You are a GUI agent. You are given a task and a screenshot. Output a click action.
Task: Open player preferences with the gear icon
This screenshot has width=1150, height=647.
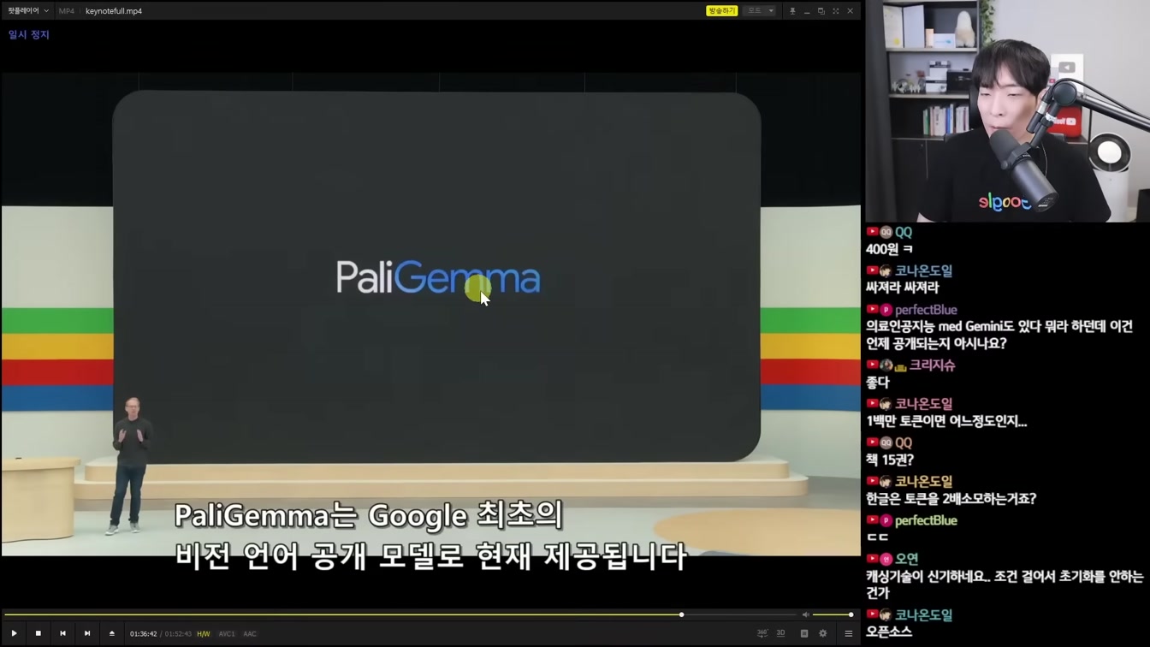(x=823, y=633)
